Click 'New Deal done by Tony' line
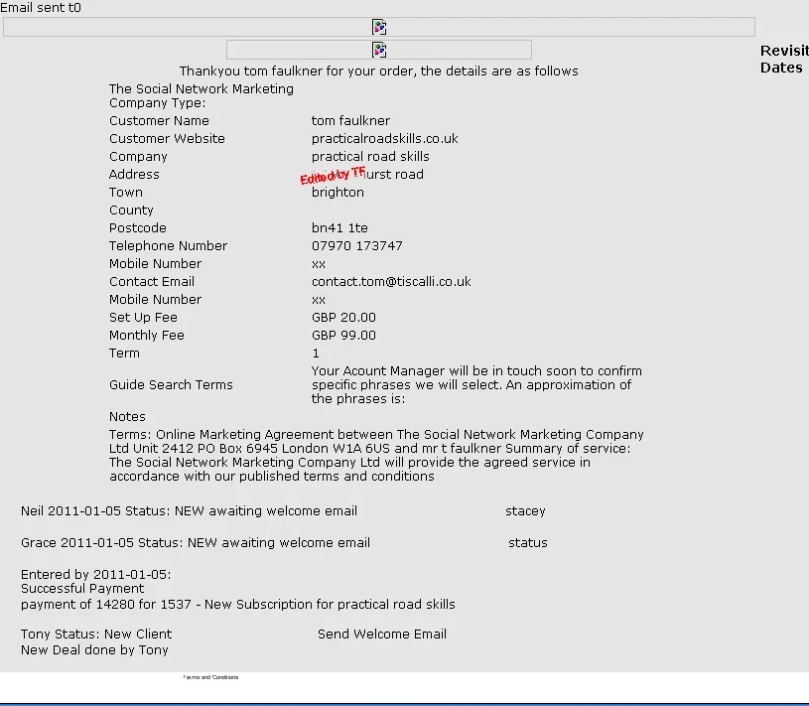This screenshot has height=706, width=809. 94,650
